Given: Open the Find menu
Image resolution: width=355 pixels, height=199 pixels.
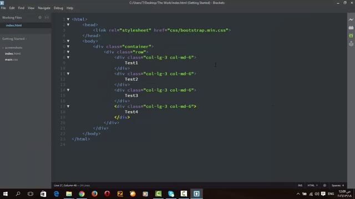Looking at the screenshot, I should pos(21,8).
